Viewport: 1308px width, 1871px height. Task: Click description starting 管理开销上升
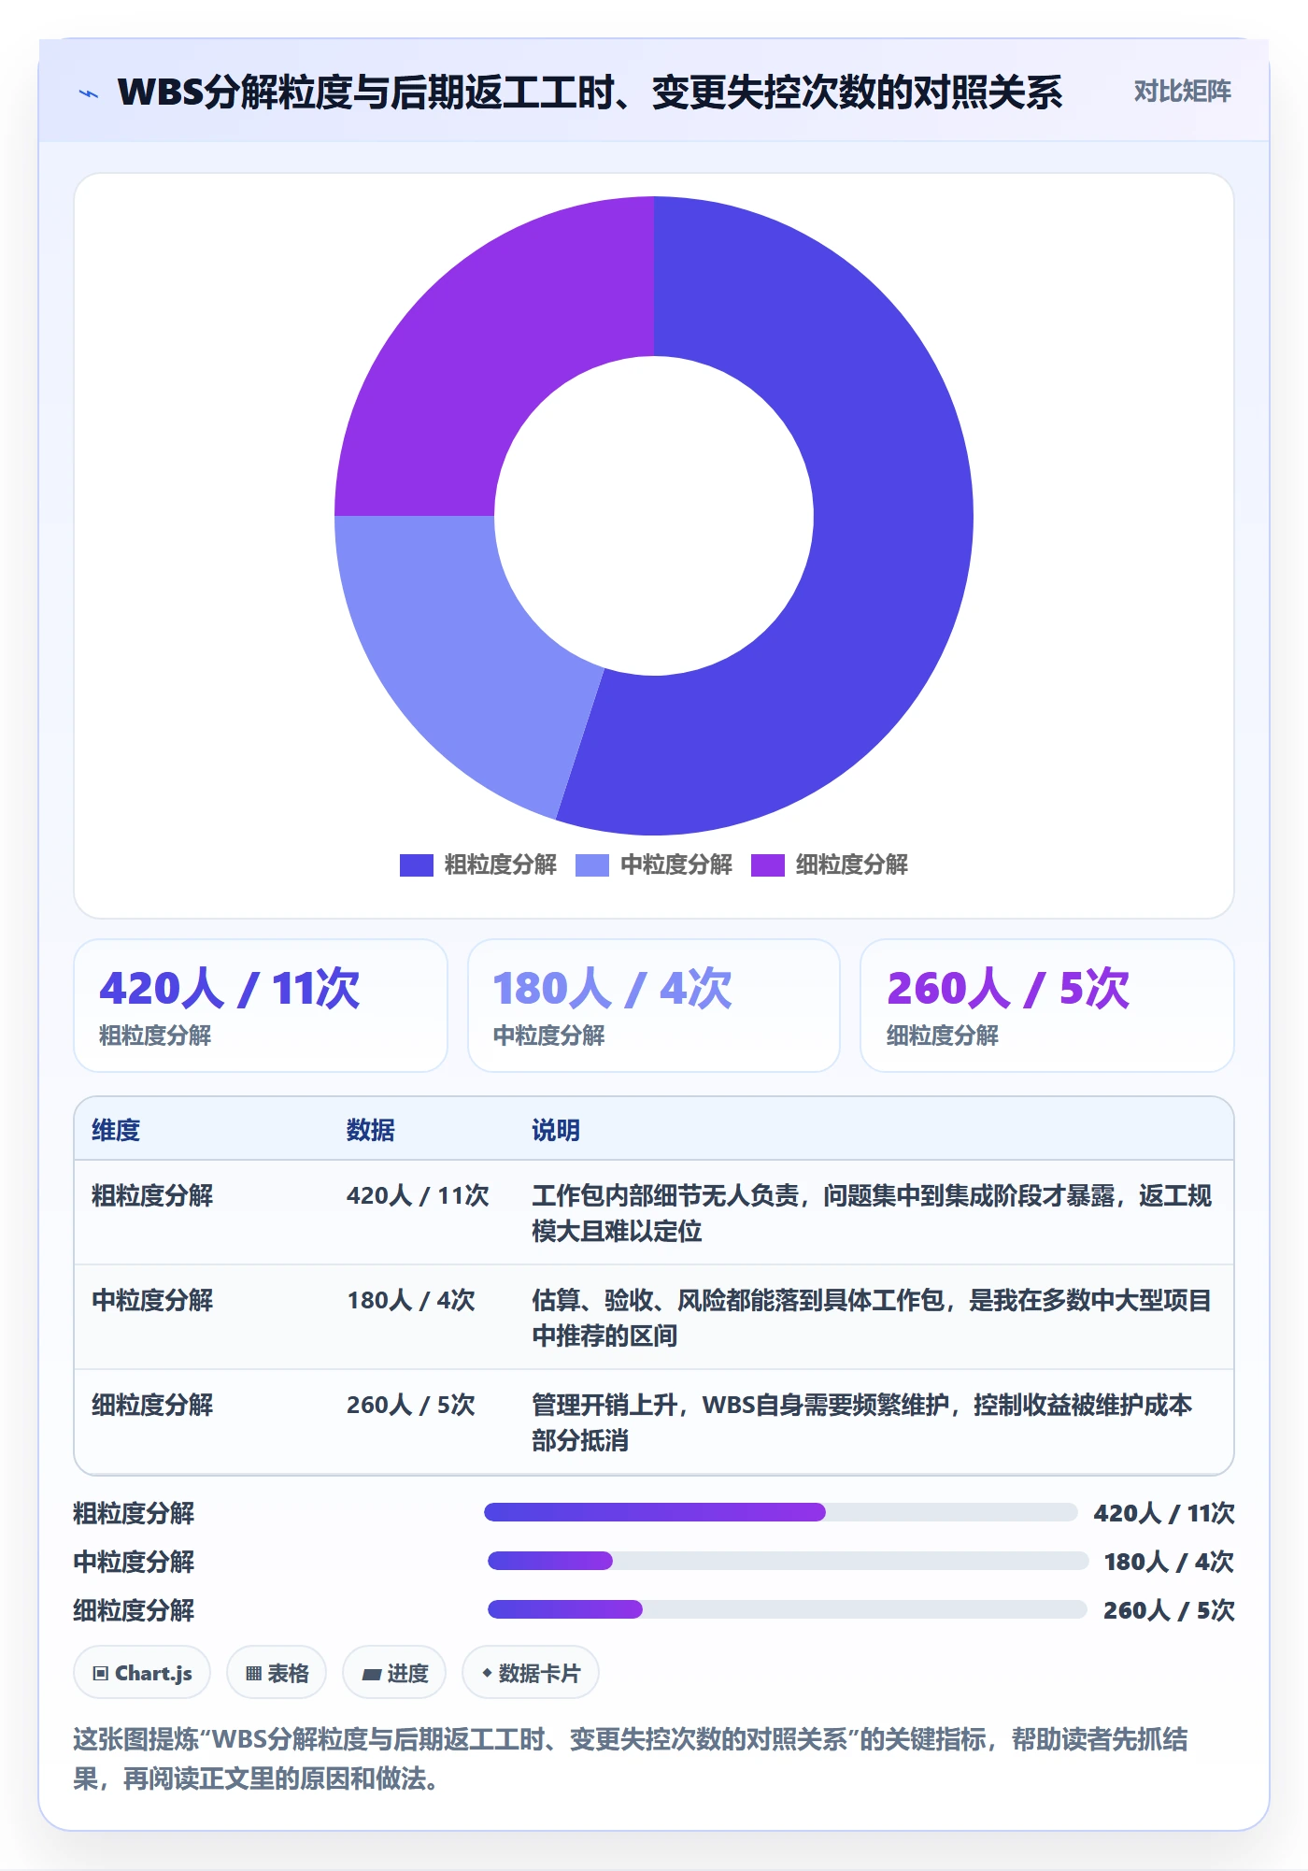point(861,1422)
